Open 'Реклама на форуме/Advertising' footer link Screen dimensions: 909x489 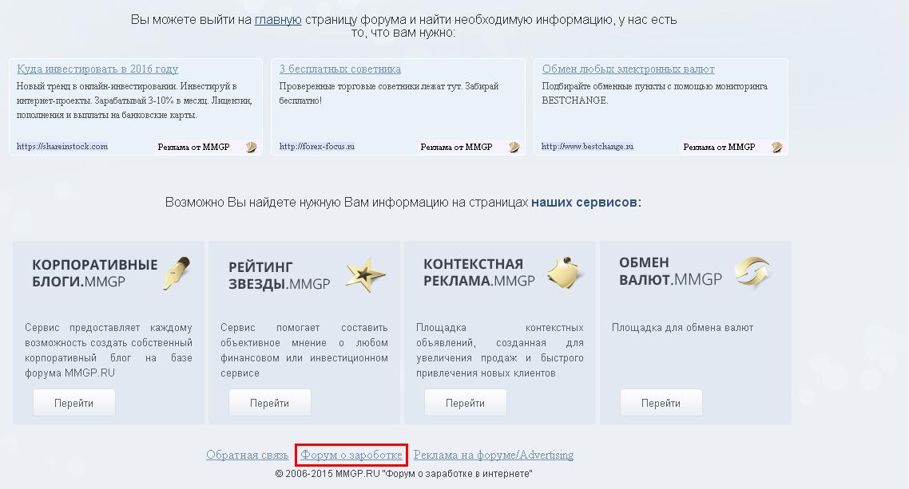(494, 455)
